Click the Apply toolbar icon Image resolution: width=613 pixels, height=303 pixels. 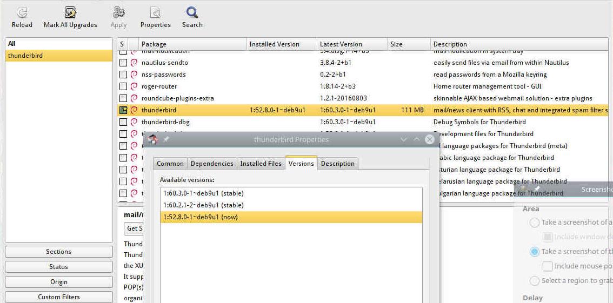118,12
